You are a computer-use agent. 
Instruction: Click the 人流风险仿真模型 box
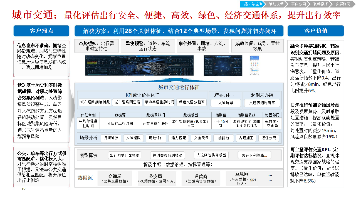pyautogui.click(x=211, y=155)
